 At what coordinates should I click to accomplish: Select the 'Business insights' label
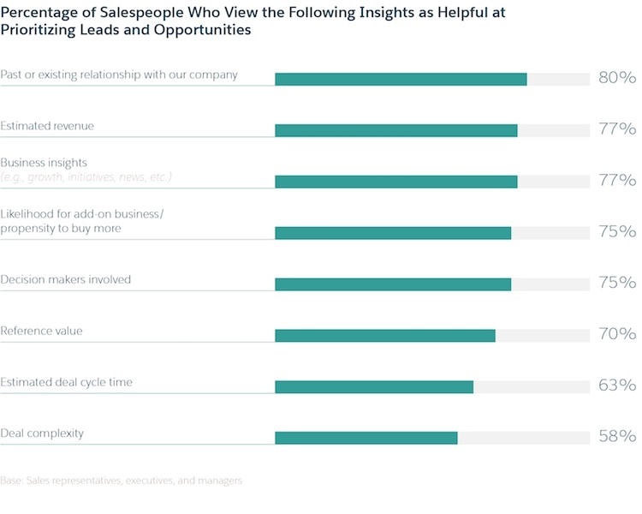[x=44, y=162]
